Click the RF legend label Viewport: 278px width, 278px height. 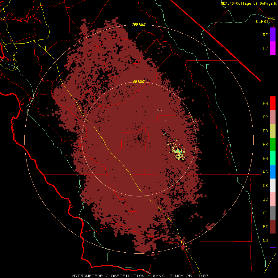[x=265, y=35]
